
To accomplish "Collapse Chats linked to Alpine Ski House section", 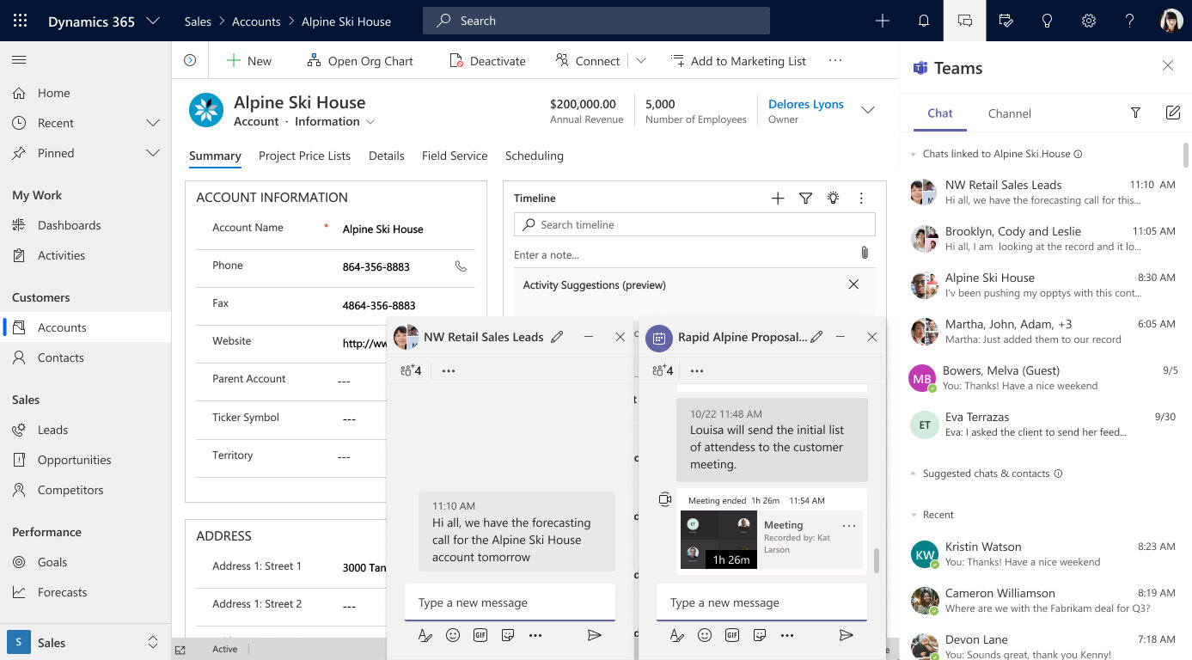I will [913, 154].
